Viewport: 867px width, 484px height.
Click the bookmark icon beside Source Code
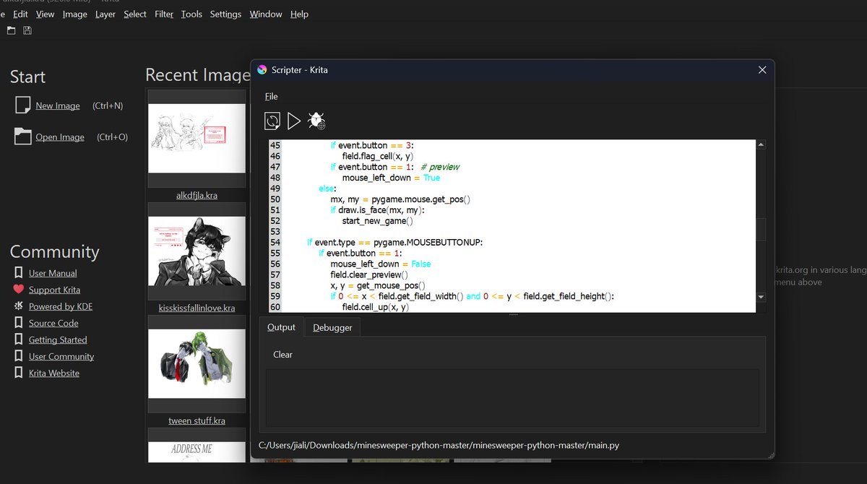click(19, 323)
